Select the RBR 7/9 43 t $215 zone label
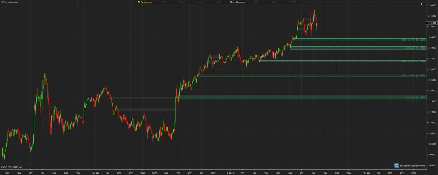Screen dimensions: 438x175 point(414,40)
